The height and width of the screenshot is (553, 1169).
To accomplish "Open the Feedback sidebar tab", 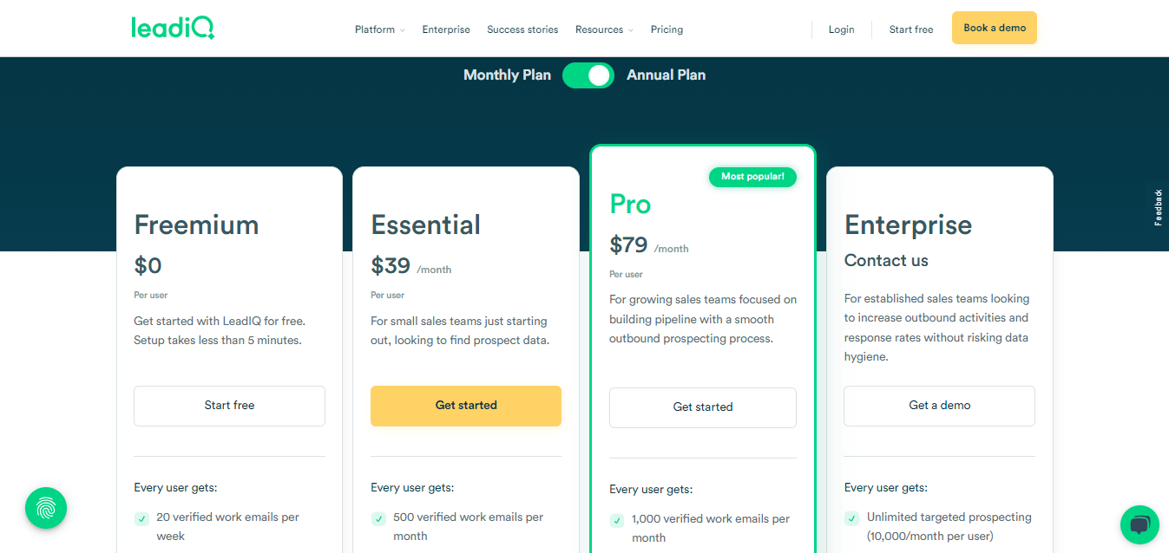I will (1157, 207).
